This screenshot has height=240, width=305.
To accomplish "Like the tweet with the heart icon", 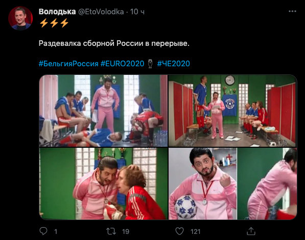I will click(179, 231).
